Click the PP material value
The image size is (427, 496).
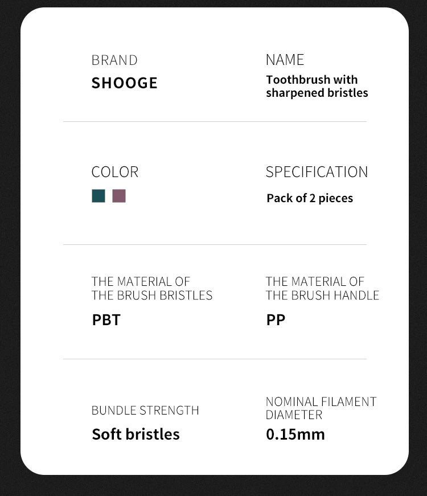(276, 320)
